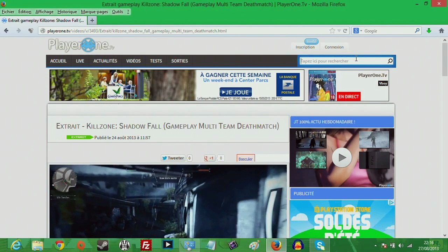The height and width of the screenshot is (252, 448).
Task: Open the TESTS section
Action: (156, 61)
